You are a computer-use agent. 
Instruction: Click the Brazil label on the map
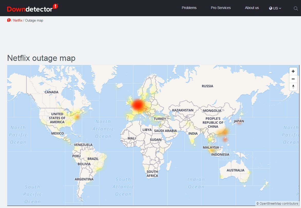[93, 159]
